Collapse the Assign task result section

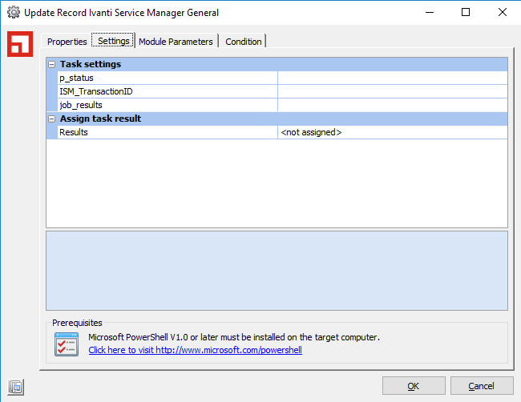52,119
